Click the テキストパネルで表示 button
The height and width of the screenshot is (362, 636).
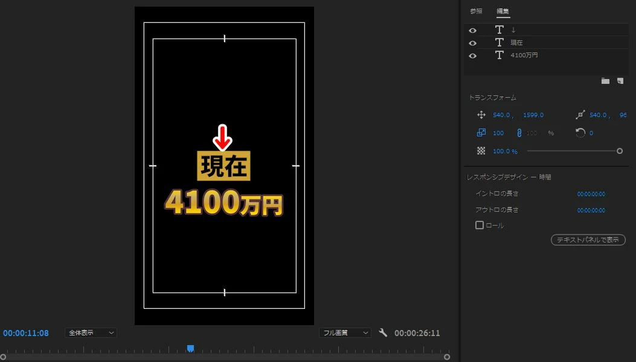tap(588, 240)
